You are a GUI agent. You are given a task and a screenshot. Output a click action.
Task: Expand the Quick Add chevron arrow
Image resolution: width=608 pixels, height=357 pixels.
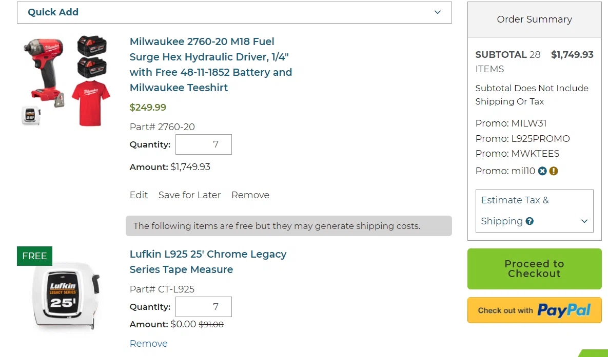click(x=438, y=12)
